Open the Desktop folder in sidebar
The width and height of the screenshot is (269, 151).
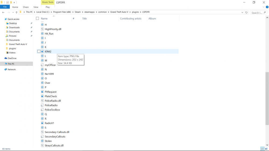tap(13, 23)
